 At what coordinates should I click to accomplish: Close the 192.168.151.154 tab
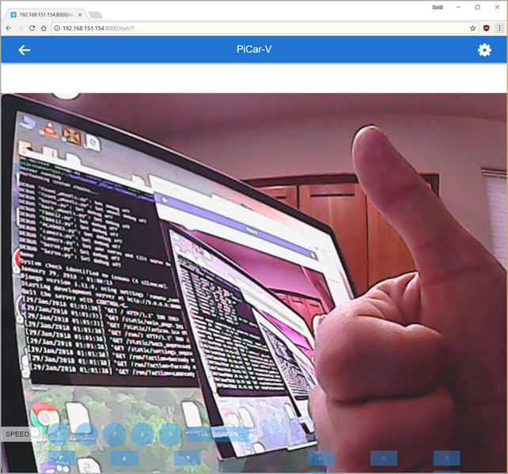[80, 14]
